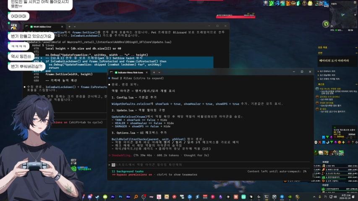Click the moon raid marker
Screen dimensions: 358x201
point(328,142)
